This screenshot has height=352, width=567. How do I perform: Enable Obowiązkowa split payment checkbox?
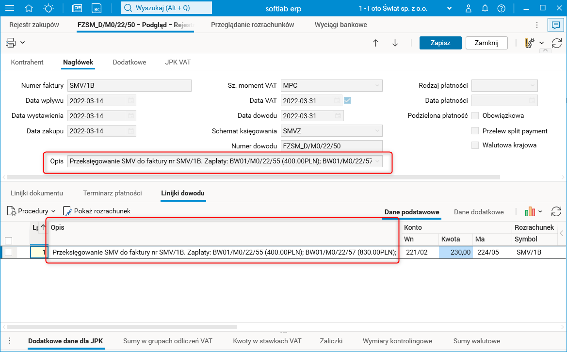475,116
